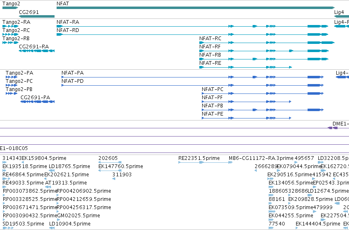Select EST RP003671471.5prime
Viewport: 349px width, 230px height.
pos(30,207)
